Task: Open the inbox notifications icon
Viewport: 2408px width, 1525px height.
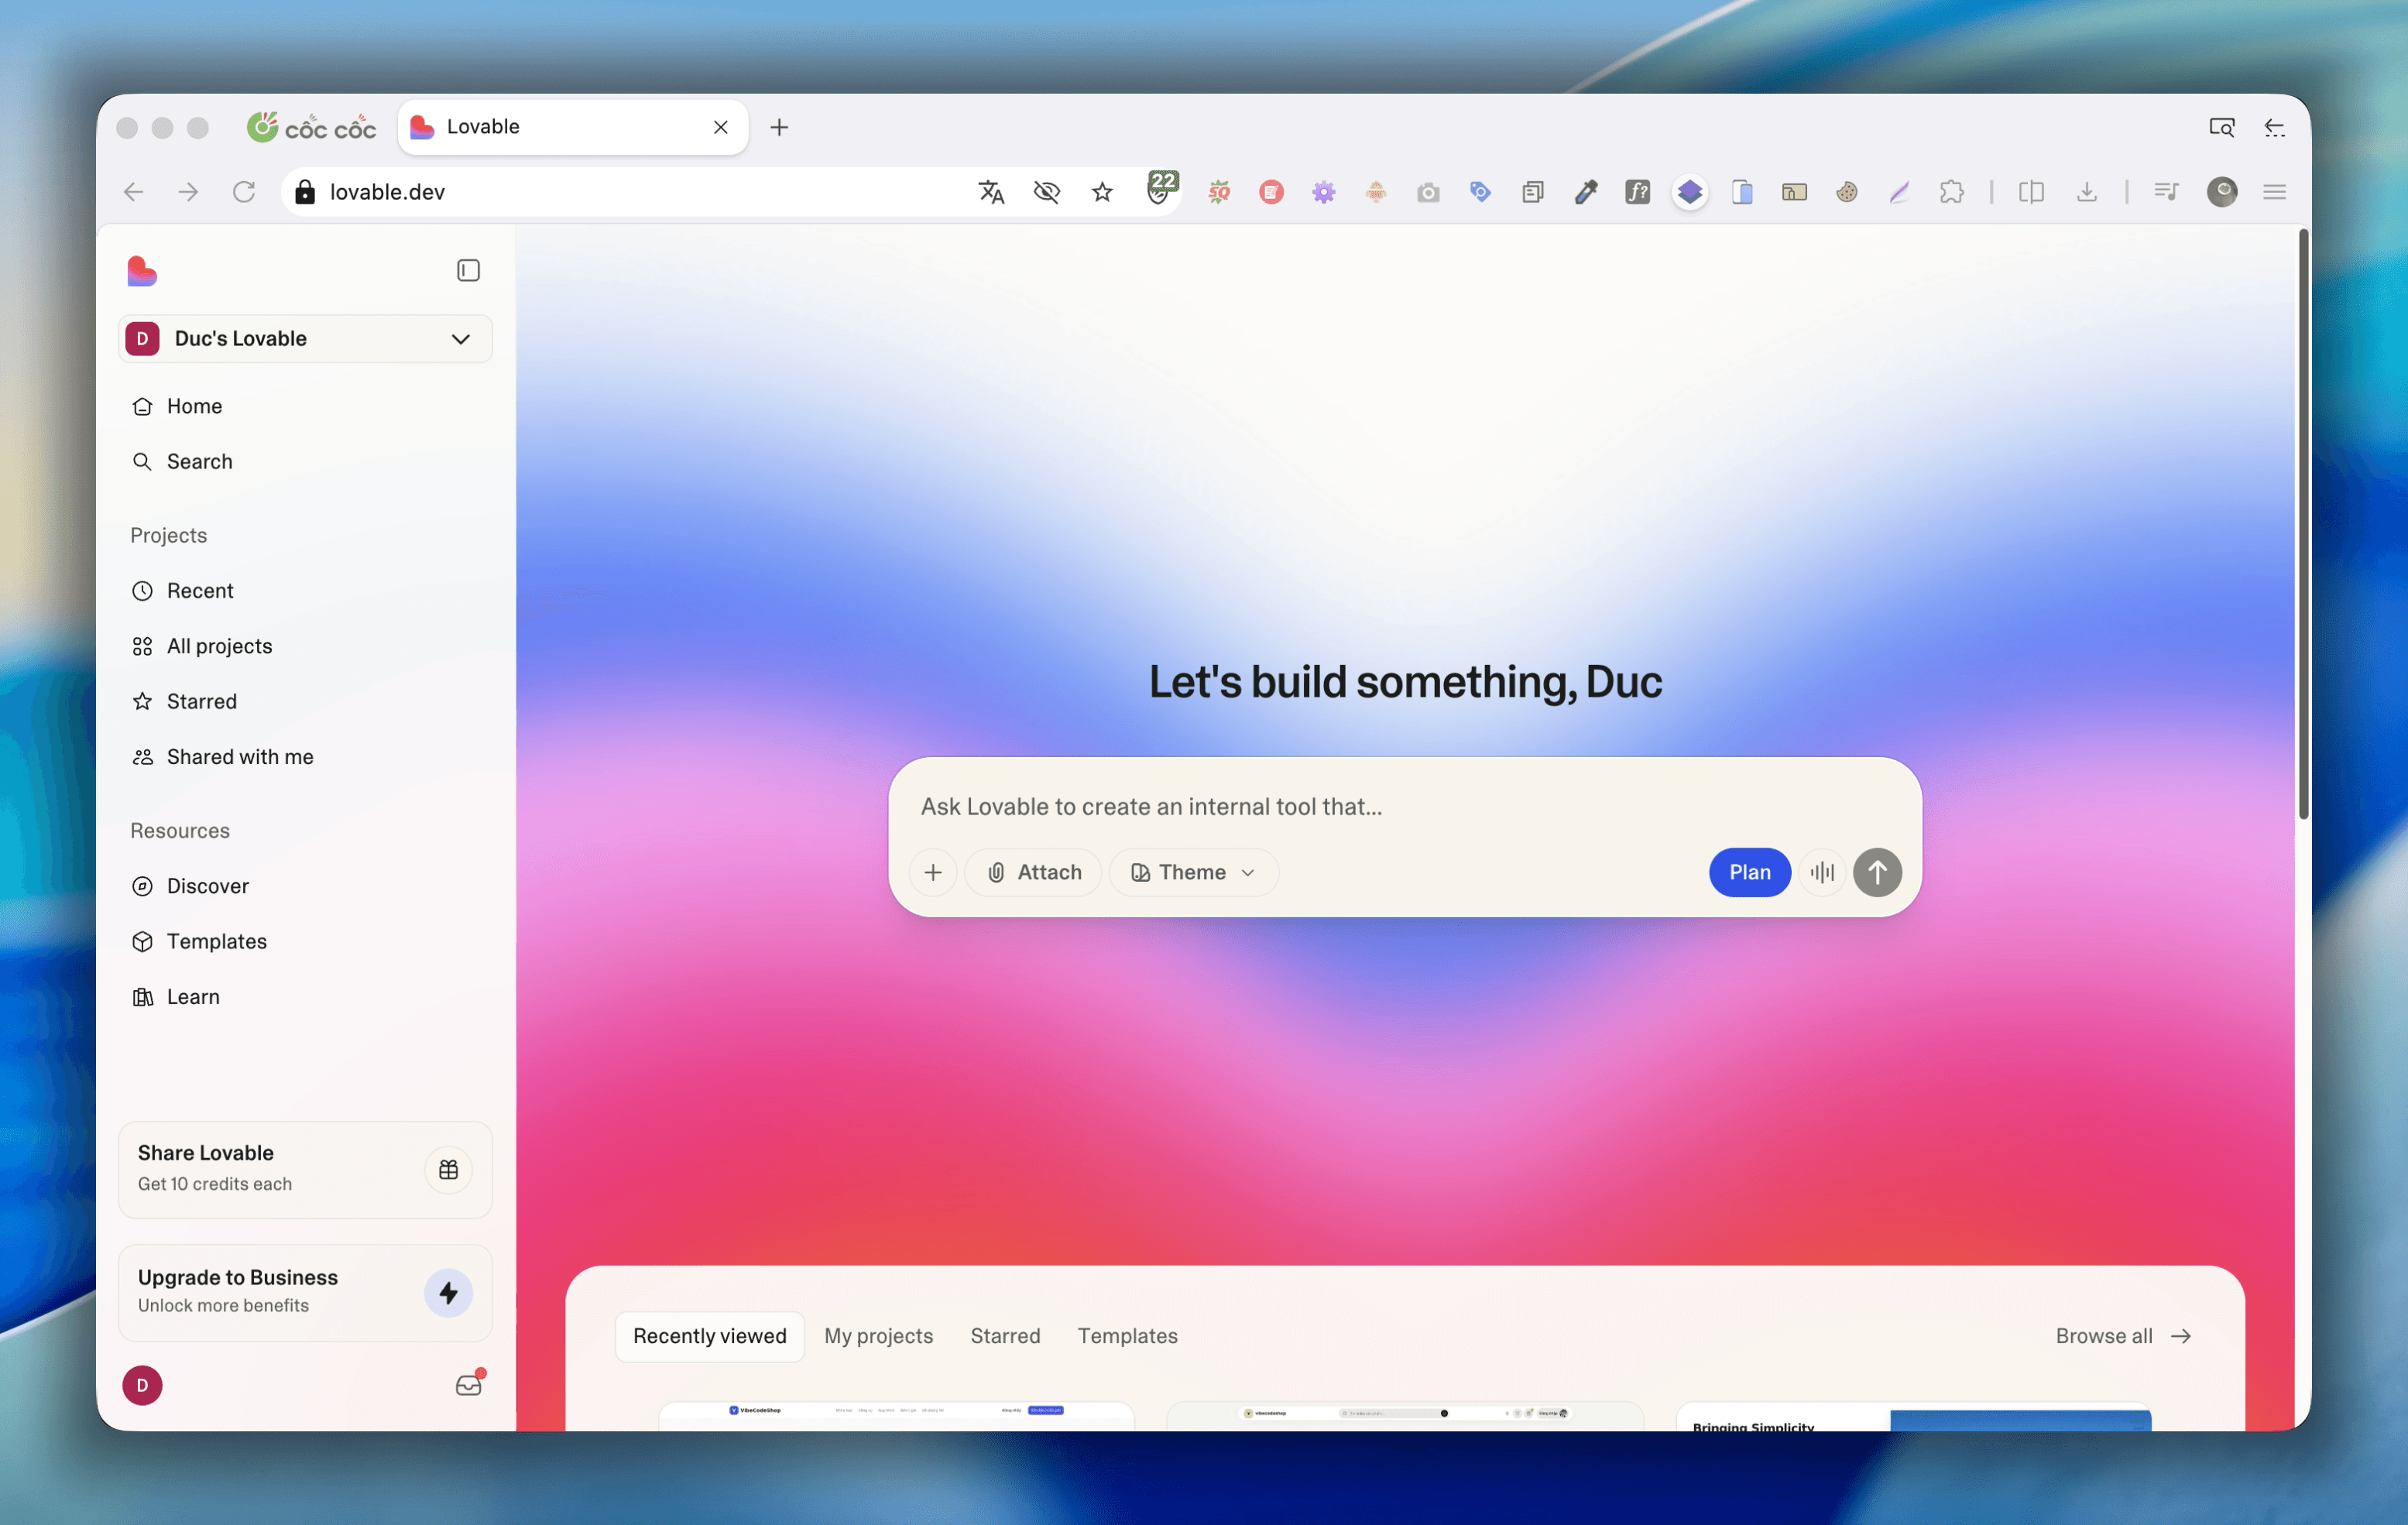Action: click(468, 1385)
